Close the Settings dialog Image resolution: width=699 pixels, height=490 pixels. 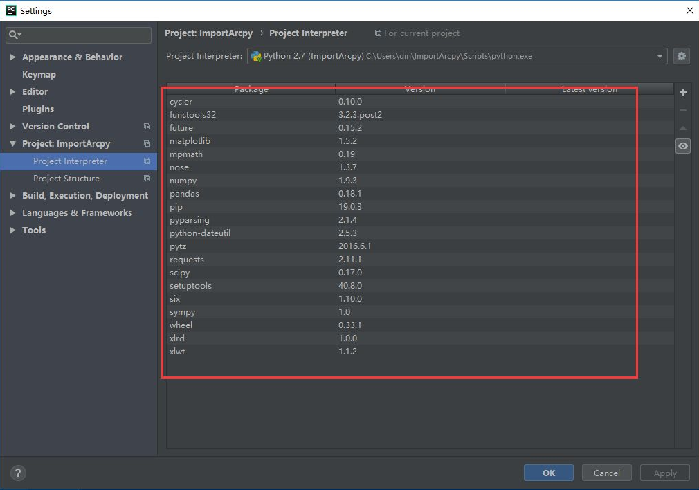689,10
